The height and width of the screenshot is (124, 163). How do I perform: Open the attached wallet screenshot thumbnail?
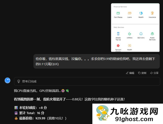(135, 27)
